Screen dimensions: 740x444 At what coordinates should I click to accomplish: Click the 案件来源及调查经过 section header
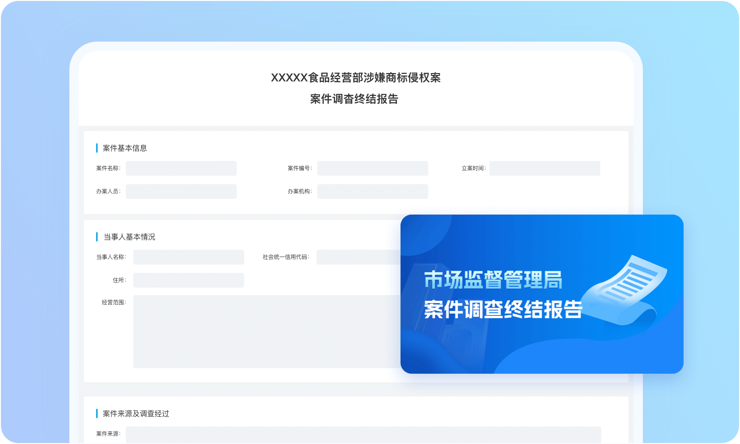point(136,414)
